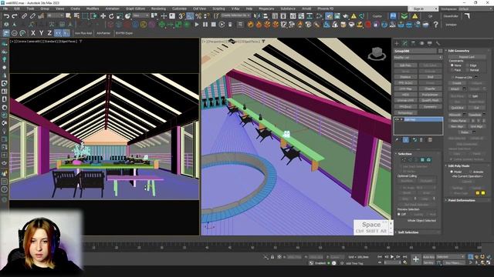Select the Animate radio in Edit Poly Mode

471,172
